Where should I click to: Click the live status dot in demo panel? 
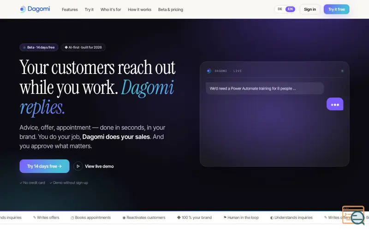[342, 71]
